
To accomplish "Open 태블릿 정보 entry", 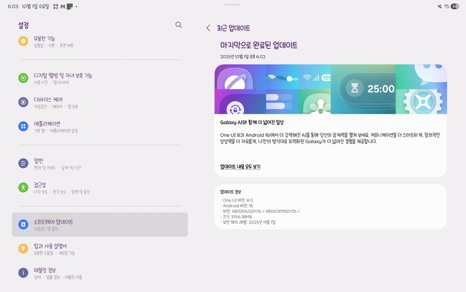I will click(100, 273).
